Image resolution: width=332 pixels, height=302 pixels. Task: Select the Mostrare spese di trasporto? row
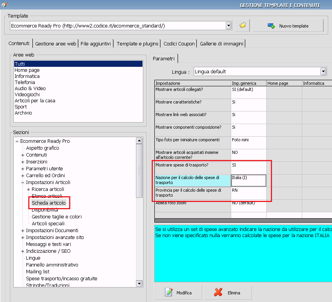pos(193,168)
